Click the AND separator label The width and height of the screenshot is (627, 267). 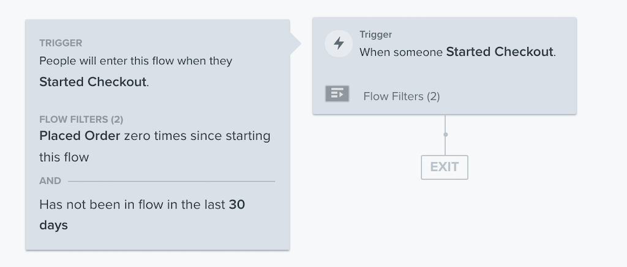pyautogui.click(x=50, y=181)
